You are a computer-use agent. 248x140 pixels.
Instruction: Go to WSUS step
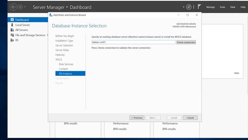coord(59,59)
